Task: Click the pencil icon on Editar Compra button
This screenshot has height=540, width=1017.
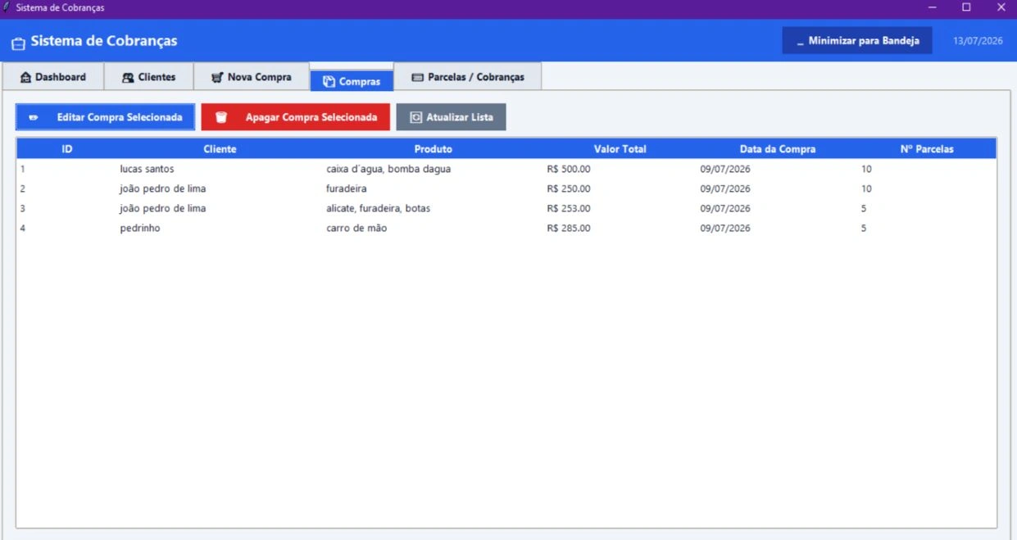Action: (x=34, y=117)
